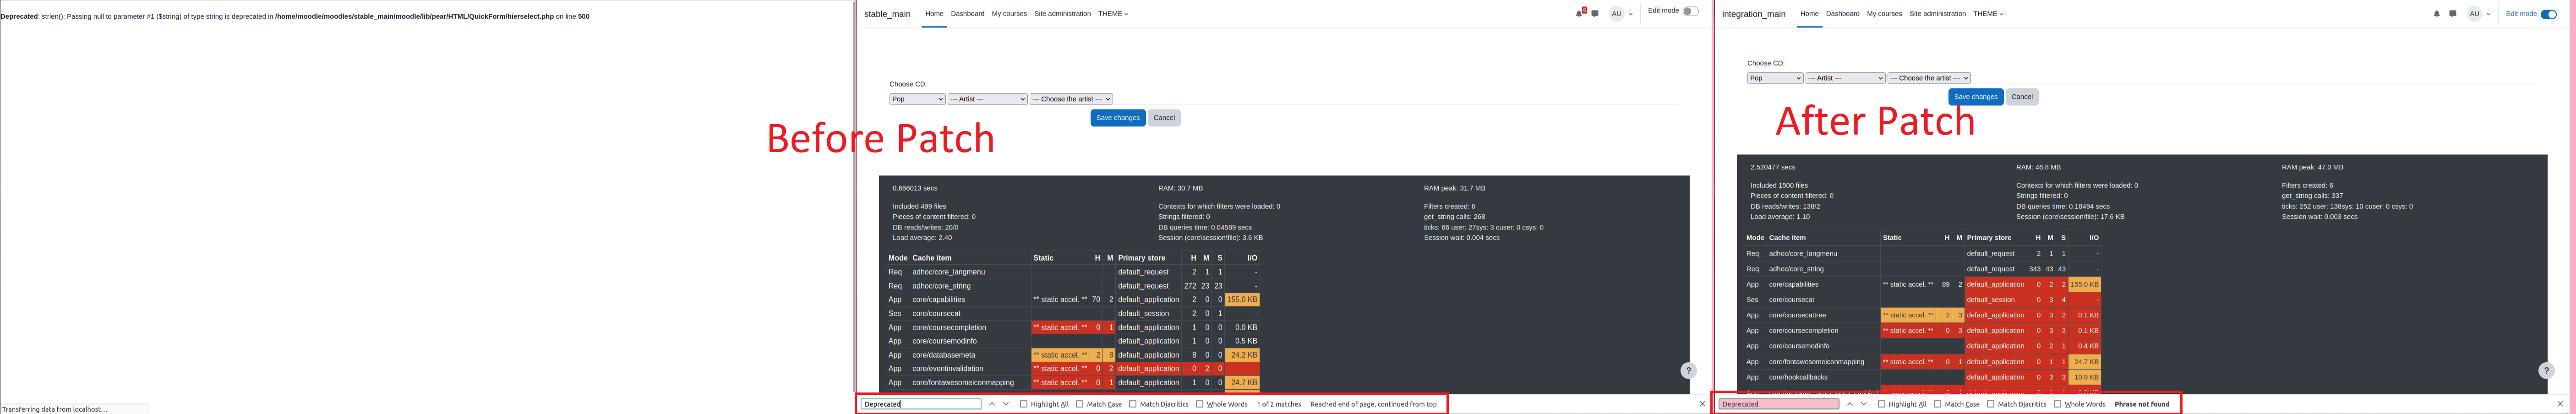Open Dashboard in stable_main navbar

tap(967, 14)
